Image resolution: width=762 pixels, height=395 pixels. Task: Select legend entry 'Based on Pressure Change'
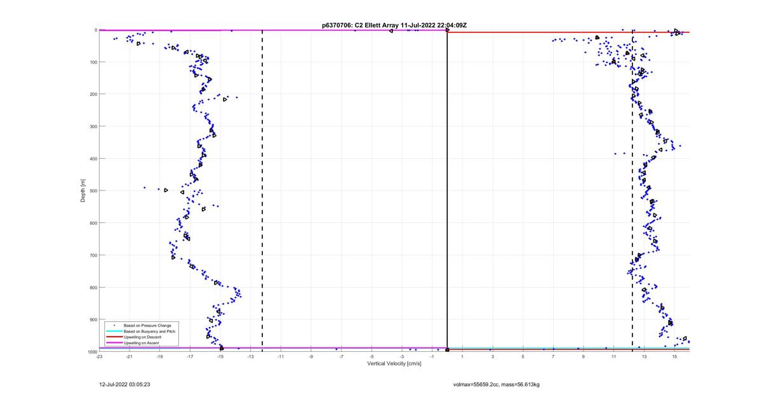[x=147, y=326]
